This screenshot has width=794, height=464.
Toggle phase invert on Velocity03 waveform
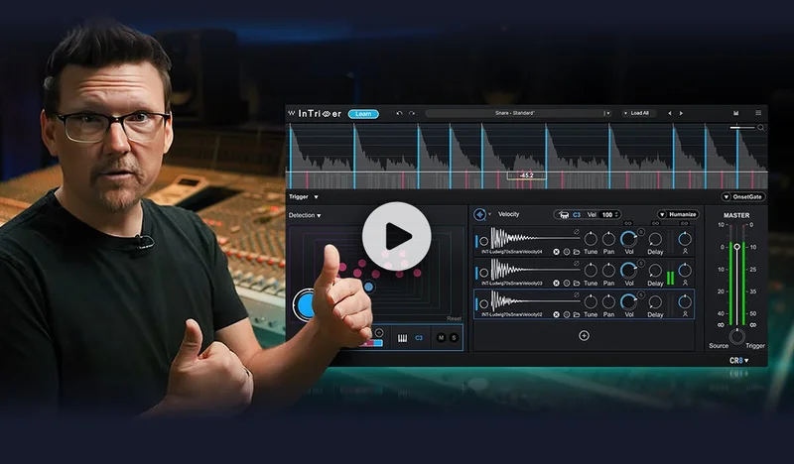[x=577, y=264]
